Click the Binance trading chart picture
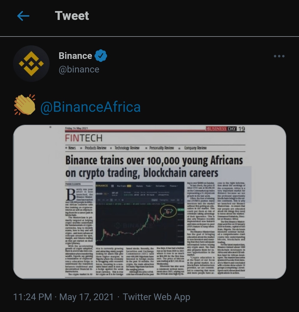Viewport: 299px width, 312px height. 140,213
